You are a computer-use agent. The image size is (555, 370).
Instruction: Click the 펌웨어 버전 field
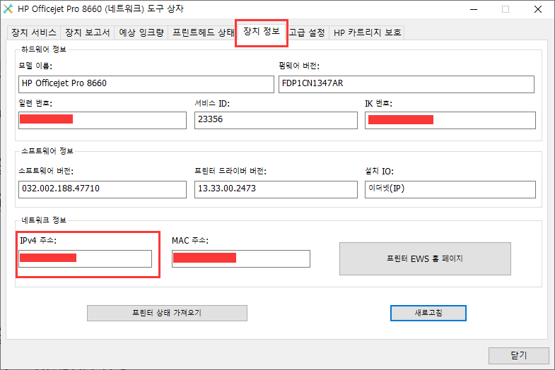click(x=406, y=84)
